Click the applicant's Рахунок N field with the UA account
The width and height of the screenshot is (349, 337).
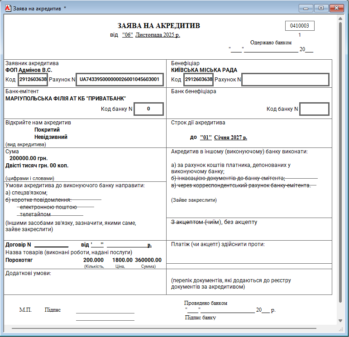[120, 80]
